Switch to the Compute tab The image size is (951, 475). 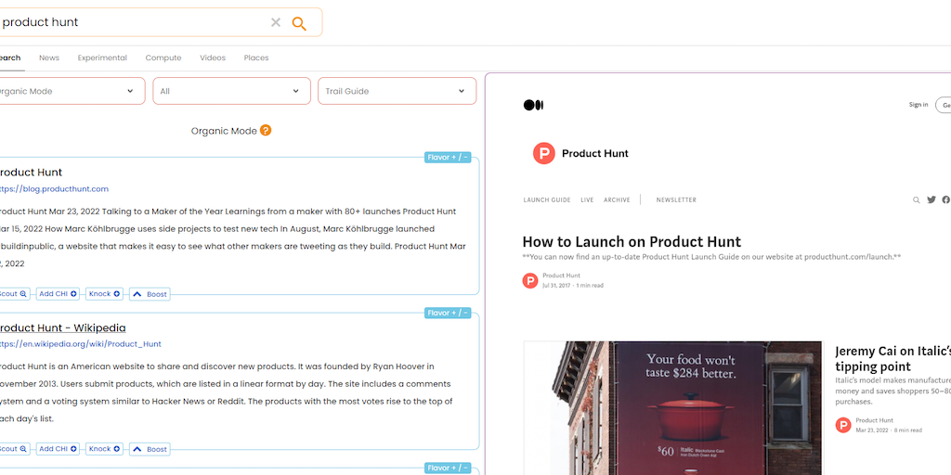tap(163, 58)
